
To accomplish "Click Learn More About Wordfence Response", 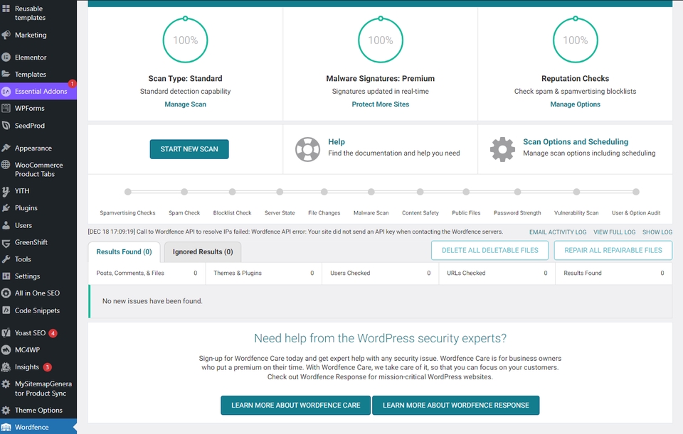I will click(x=455, y=406).
